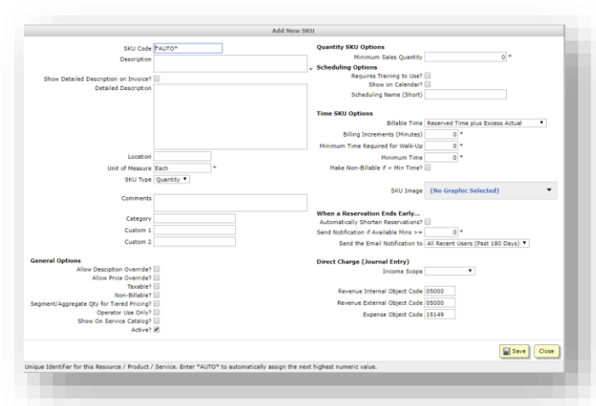The height and width of the screenshot is (406, 596).
Task: Click the Minimum Time field
Action: (x=441, y=157)
